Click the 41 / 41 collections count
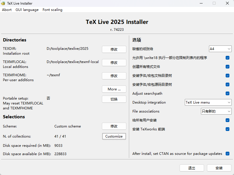This screenshot has width=234, height=175. (60, 136)
